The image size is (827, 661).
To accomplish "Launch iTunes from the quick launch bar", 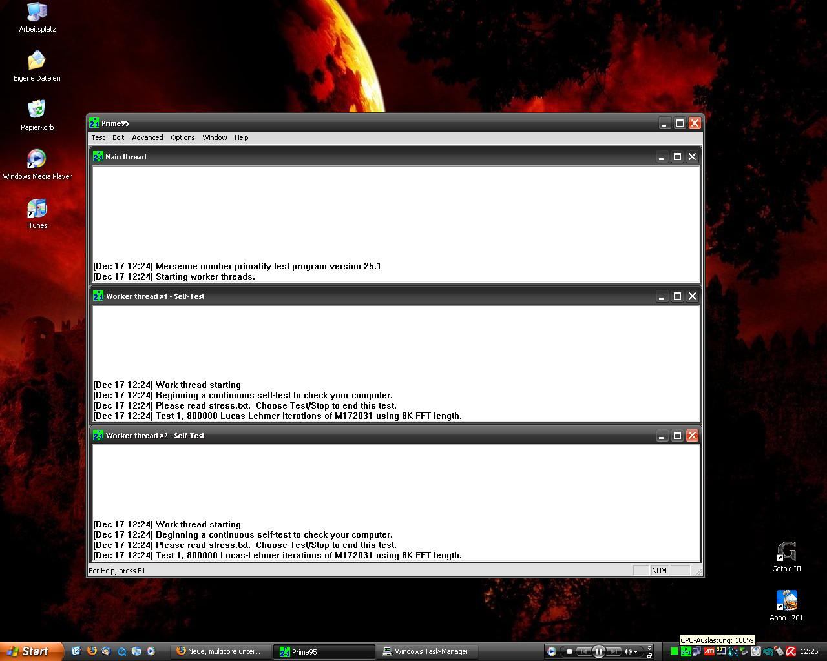I will tap(136, 651).
